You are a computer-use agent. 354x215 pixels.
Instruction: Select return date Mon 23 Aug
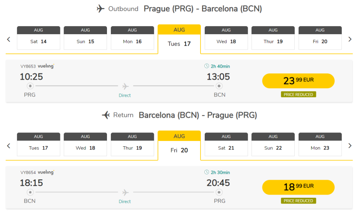[x=320, y=144]
